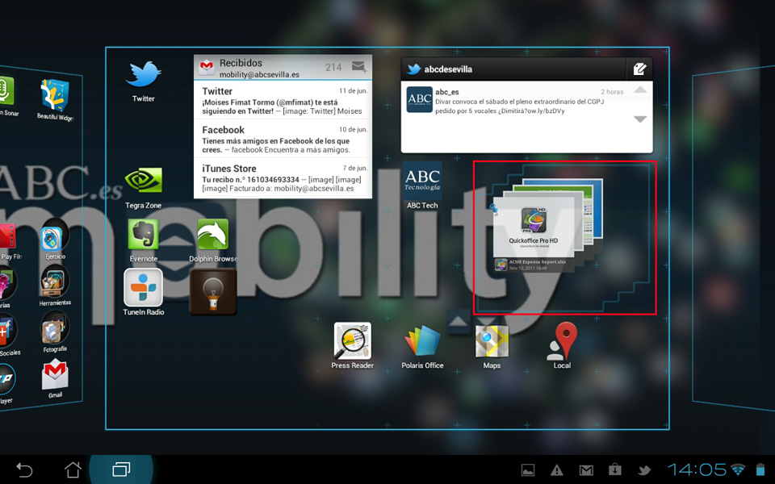Launch Tegra Zone app
This screenshot has width=775, height=484.
coord(144,182)
